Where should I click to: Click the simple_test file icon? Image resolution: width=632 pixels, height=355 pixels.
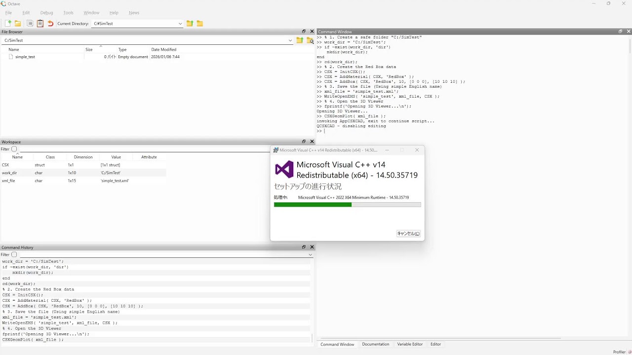coord(11,57)
